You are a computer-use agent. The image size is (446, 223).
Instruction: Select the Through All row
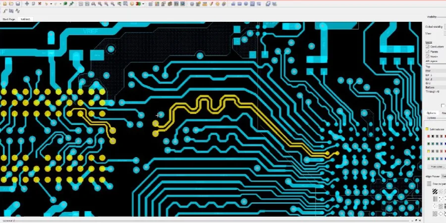pos(435,92)
